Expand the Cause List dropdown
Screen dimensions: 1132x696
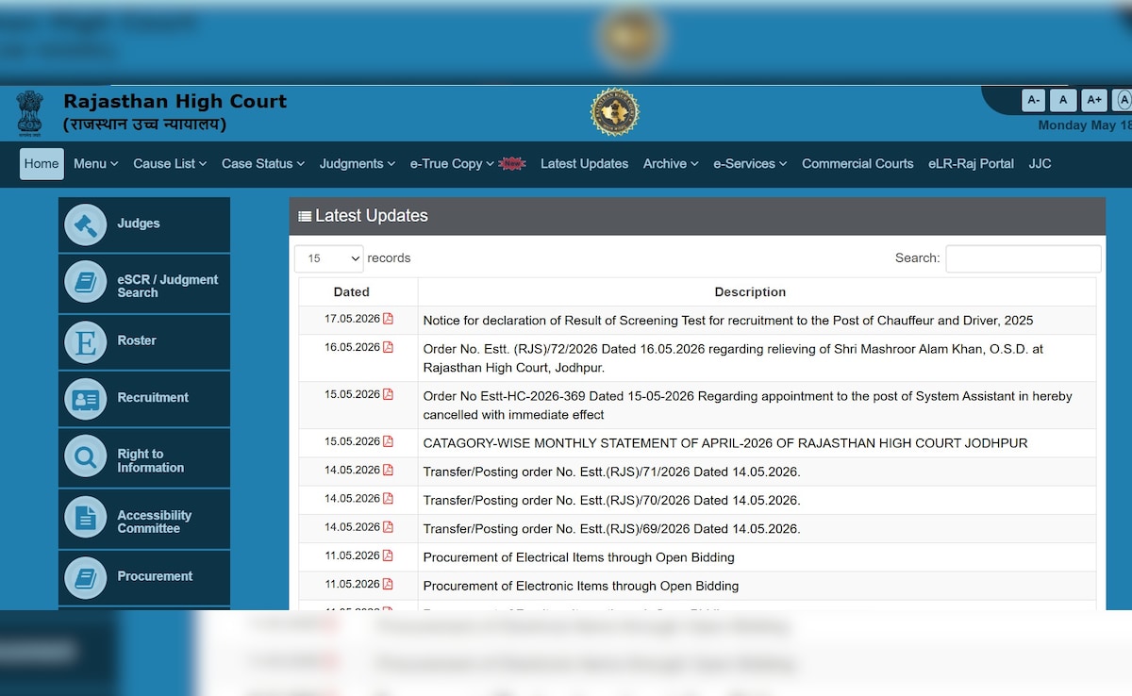(170, 163)
